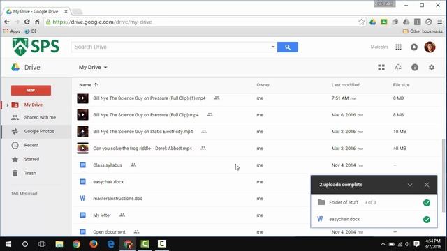Click the document icon for Class syllabus
Viewport: 447px width, 251px height.
(x=82, y=165)
